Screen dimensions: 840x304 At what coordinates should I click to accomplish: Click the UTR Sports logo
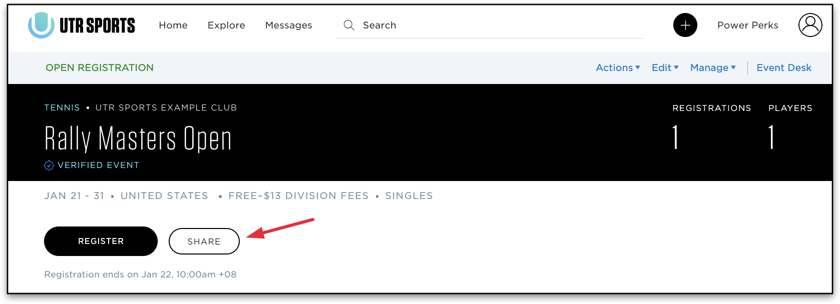click(82, 25)
